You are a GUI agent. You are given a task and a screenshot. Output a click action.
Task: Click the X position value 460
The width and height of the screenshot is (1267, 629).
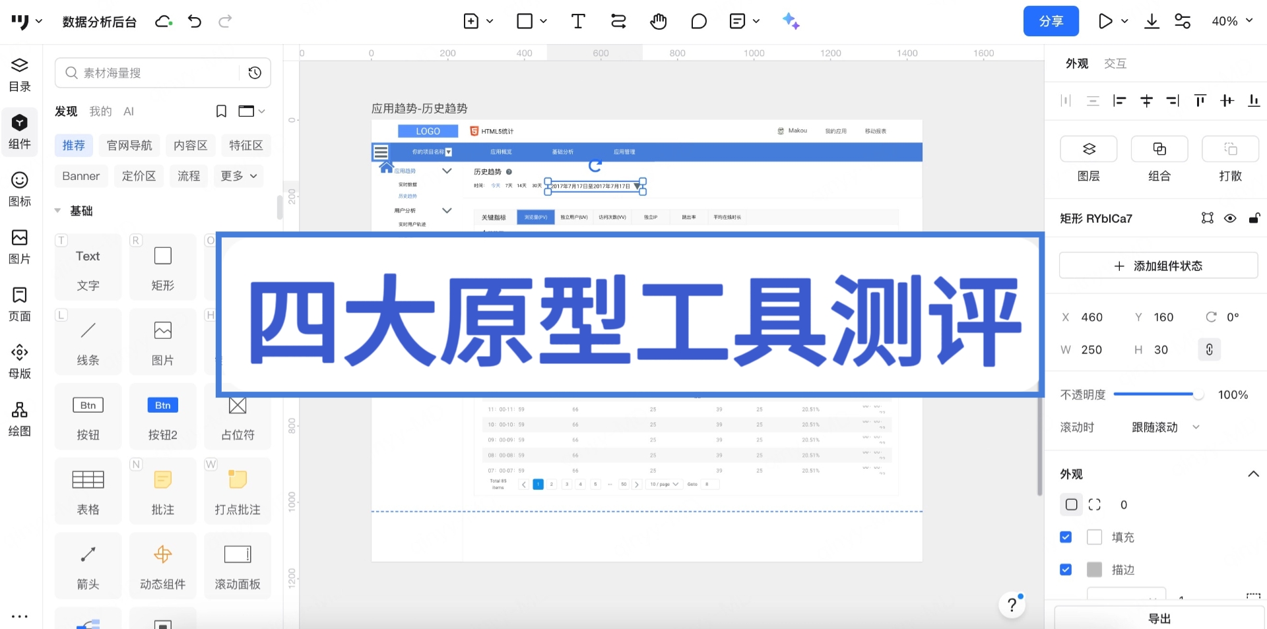point(1091,317)
